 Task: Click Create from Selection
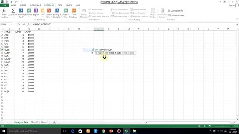99,16
